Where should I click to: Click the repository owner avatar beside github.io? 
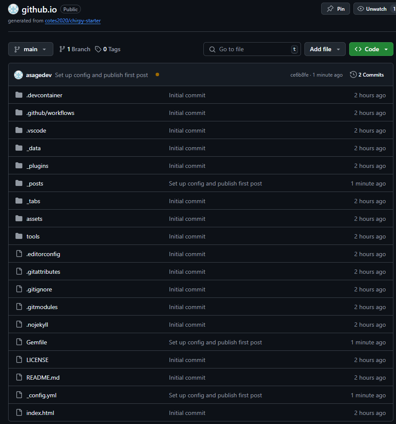[x=13, y=9]
